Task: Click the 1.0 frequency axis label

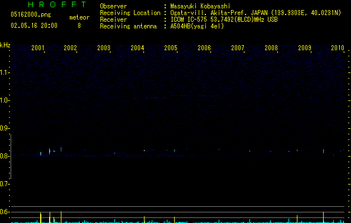Action: tap(4, 100)
